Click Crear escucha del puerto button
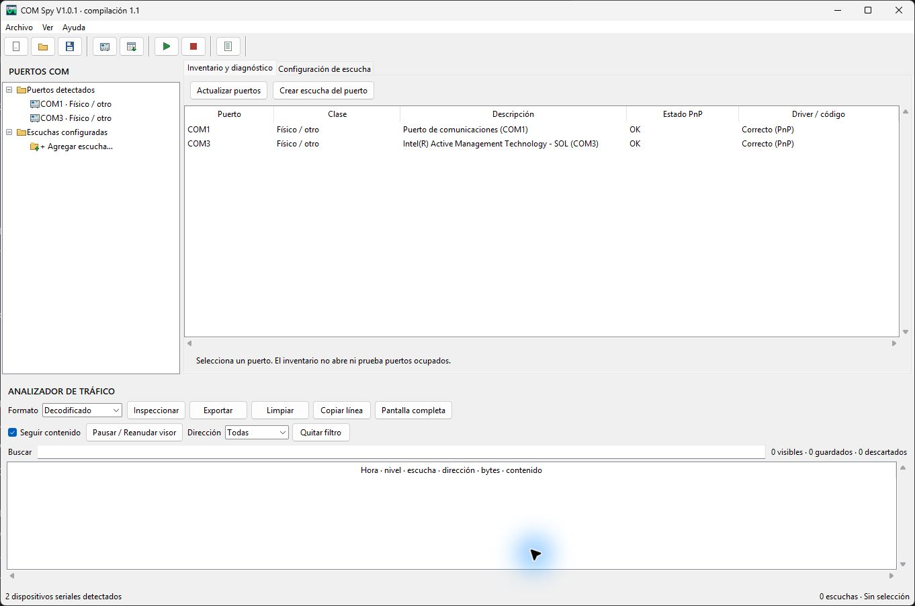 323,91
